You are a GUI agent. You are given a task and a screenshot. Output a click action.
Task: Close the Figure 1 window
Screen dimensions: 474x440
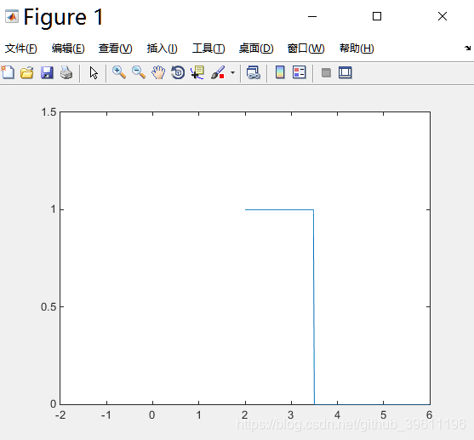(443, 16)
